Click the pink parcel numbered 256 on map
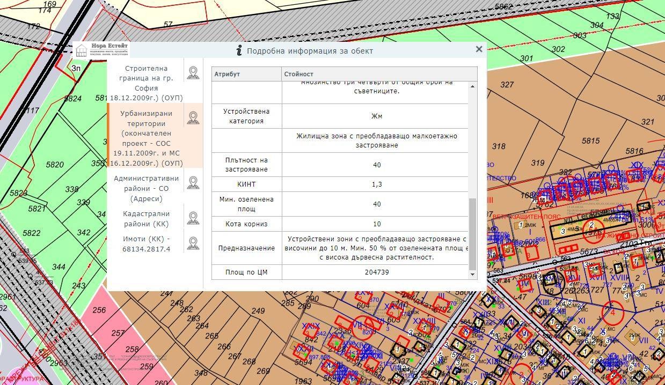 pyautogui.click(x=100, y=310)
